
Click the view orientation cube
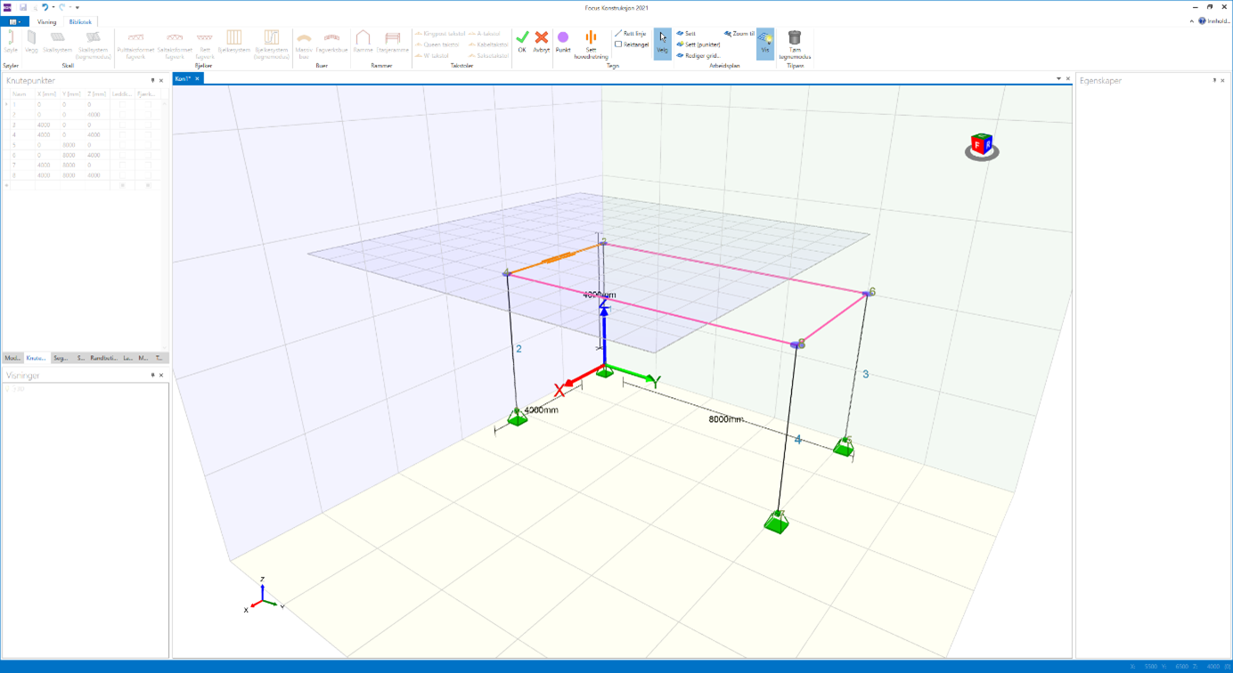[x=982, y=147]
